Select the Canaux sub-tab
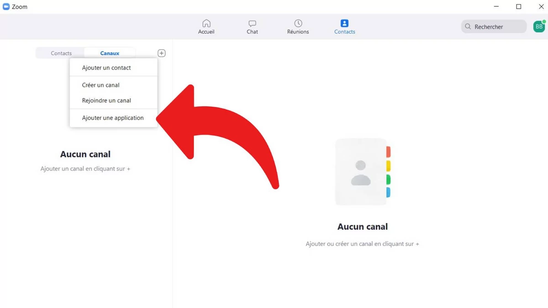This screenshot has width=548, height=308. (110, 53)
